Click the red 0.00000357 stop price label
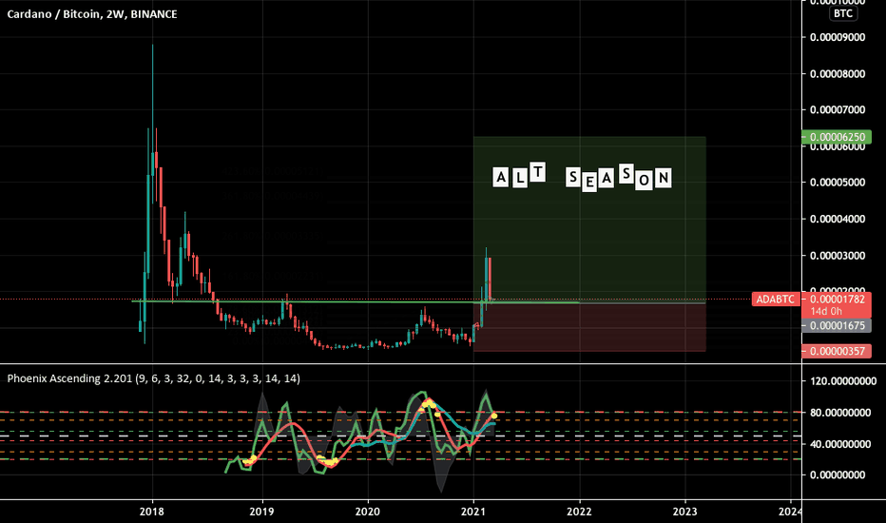 pyautogui.click(x=837, y=351)
